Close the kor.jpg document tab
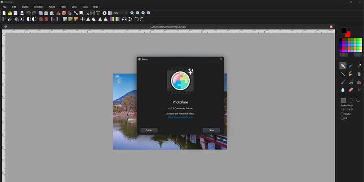Screen dimensions: 364x182 click(331, 27)
